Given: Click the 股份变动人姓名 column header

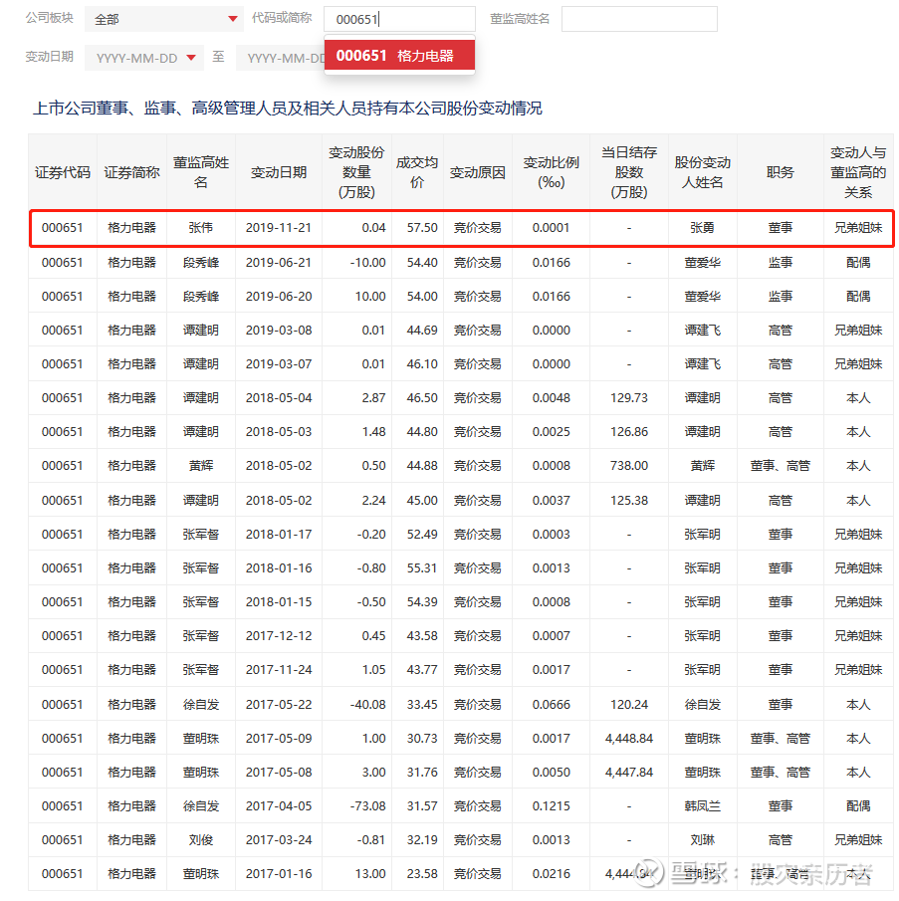Looking at the screenshot, I should (703, 172).
